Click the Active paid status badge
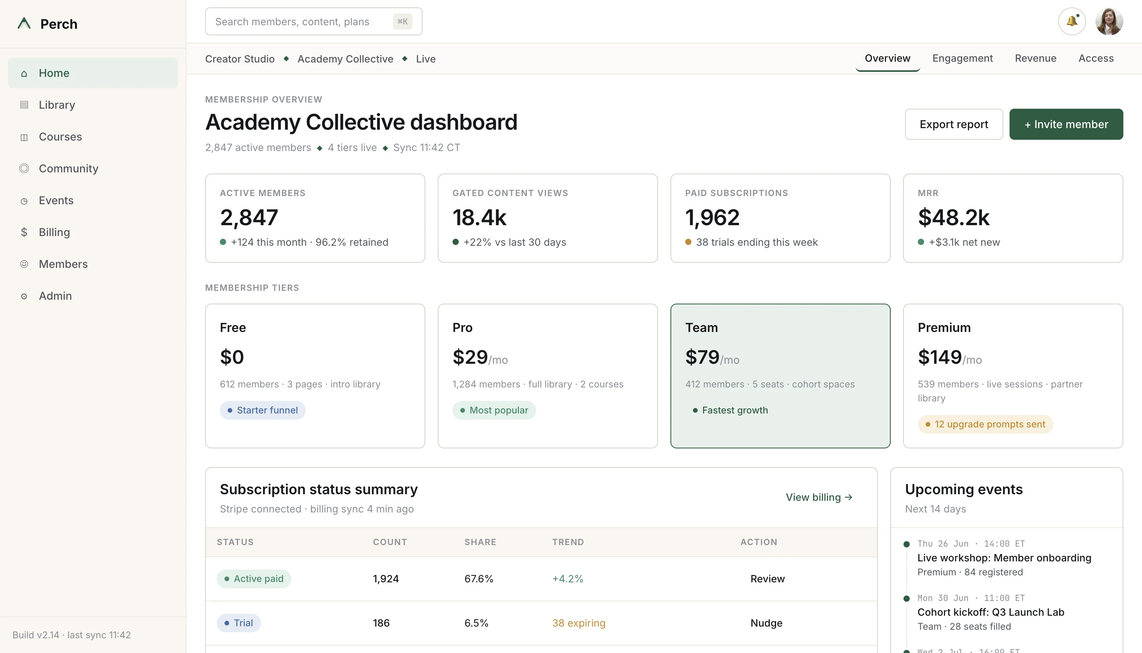The width and height of the screenshot is (1142, 653). (x=254, y=579)
